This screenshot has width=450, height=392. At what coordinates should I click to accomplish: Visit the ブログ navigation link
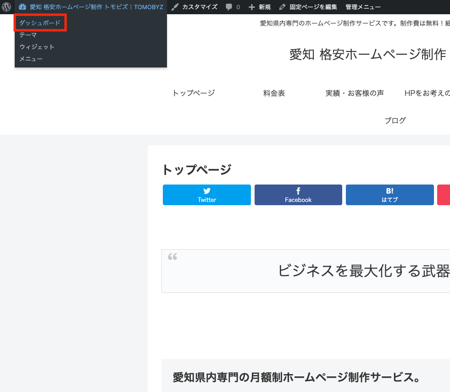tap(395, 121)
